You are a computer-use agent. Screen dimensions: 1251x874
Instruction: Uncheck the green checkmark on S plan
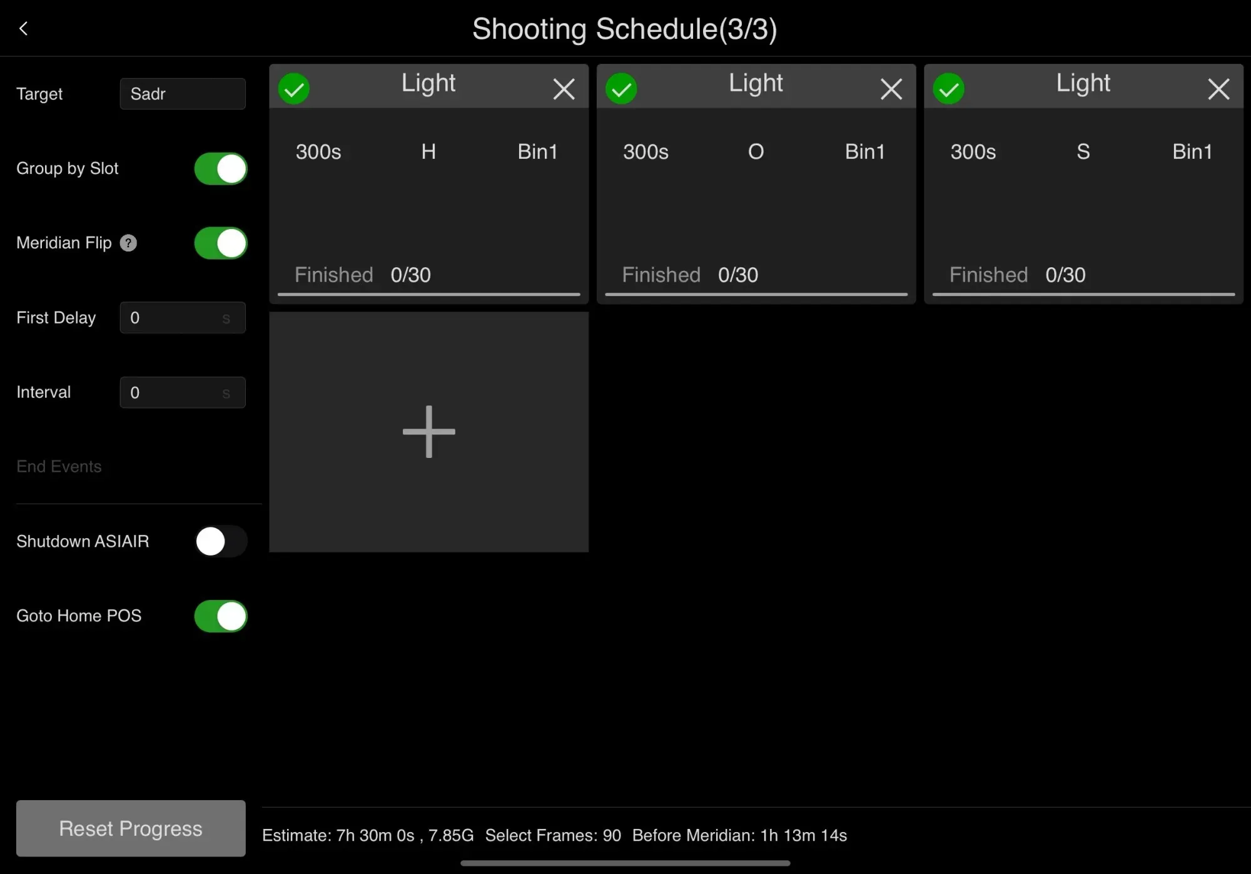pyautogui.click(x=948, y=89)
